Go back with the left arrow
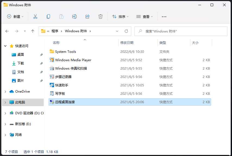232x156 pixels. (x=7, y=31)
